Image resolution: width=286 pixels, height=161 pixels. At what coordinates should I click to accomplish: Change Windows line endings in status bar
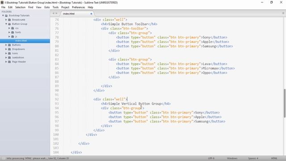(x=232, y=158)
